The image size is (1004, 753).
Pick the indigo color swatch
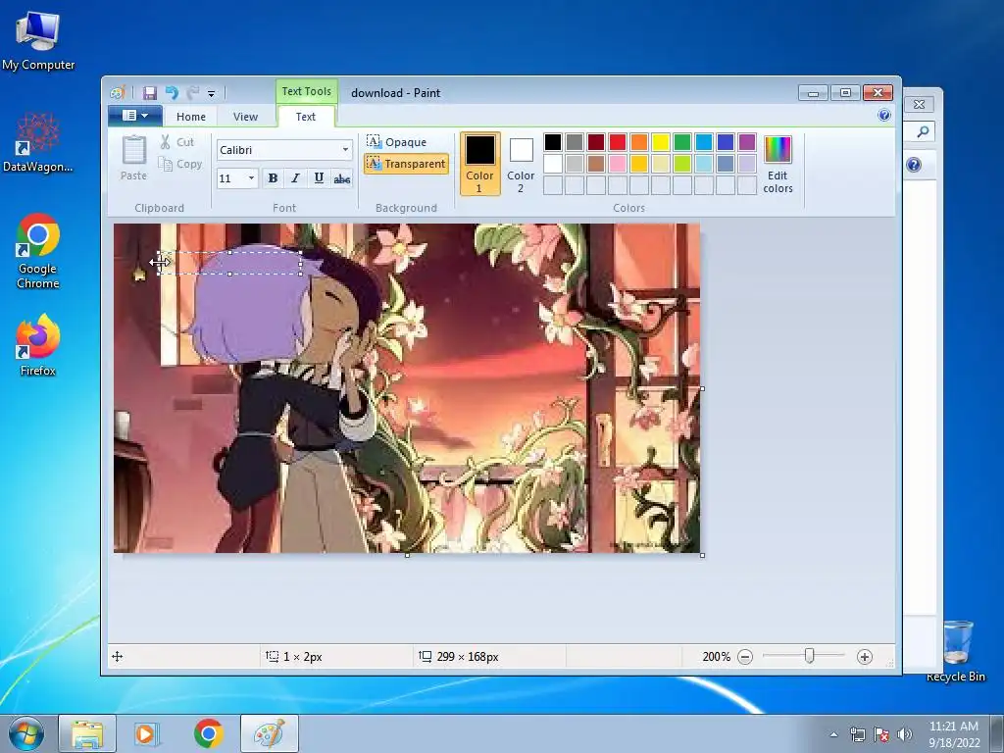pyautogui.click(x=726, y=142)
